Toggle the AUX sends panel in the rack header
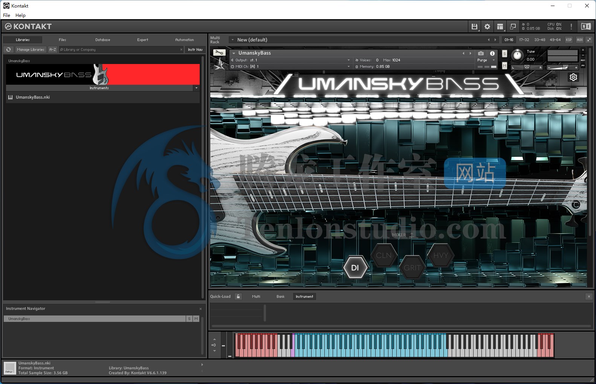The width and height of the screenshot is (596, 384). [x=580, y=40]
